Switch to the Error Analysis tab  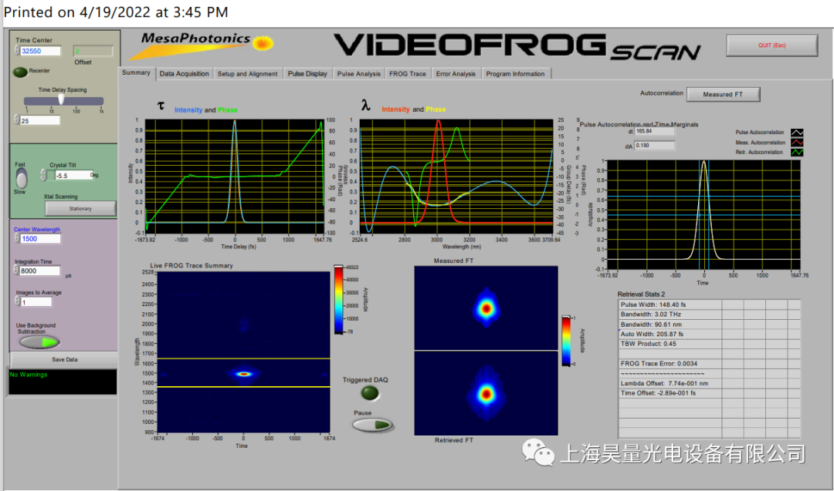(x=456, y=74)
